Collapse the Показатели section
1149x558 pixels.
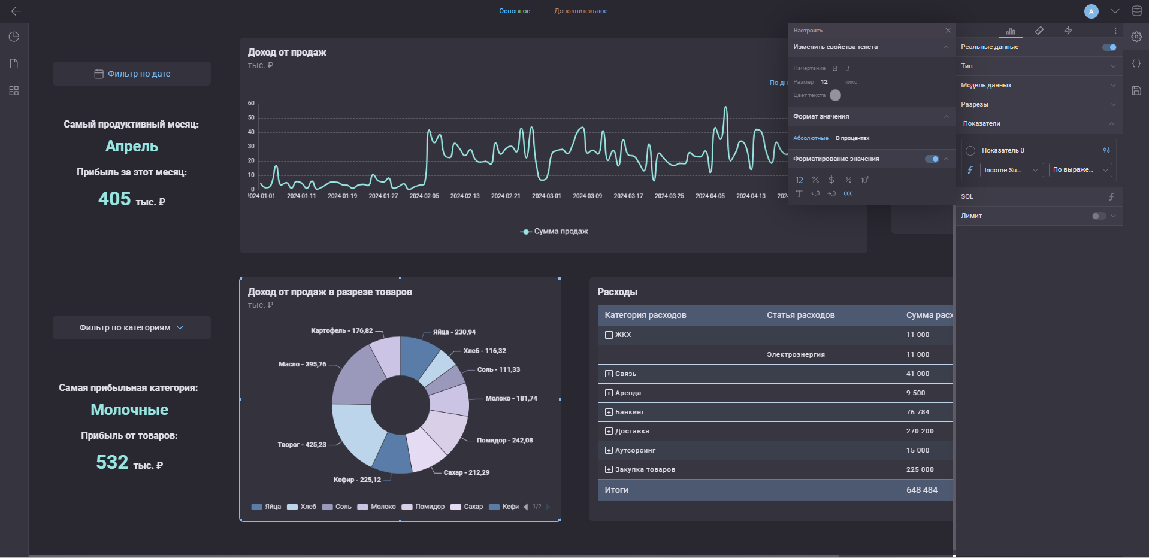coord(1039,123)
